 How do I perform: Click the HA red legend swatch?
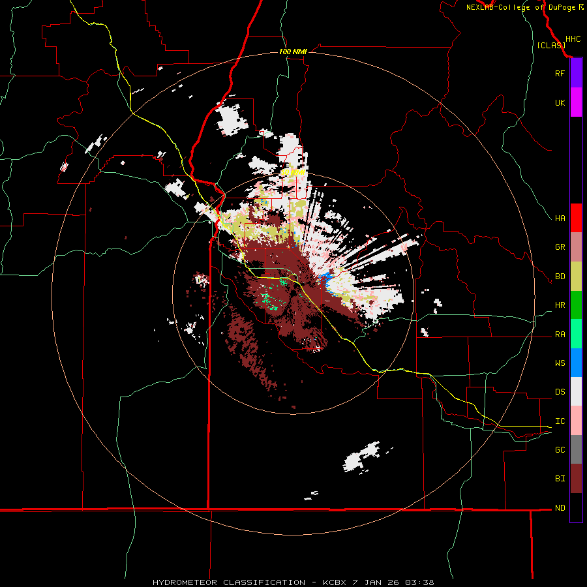[x=576, y=218]
